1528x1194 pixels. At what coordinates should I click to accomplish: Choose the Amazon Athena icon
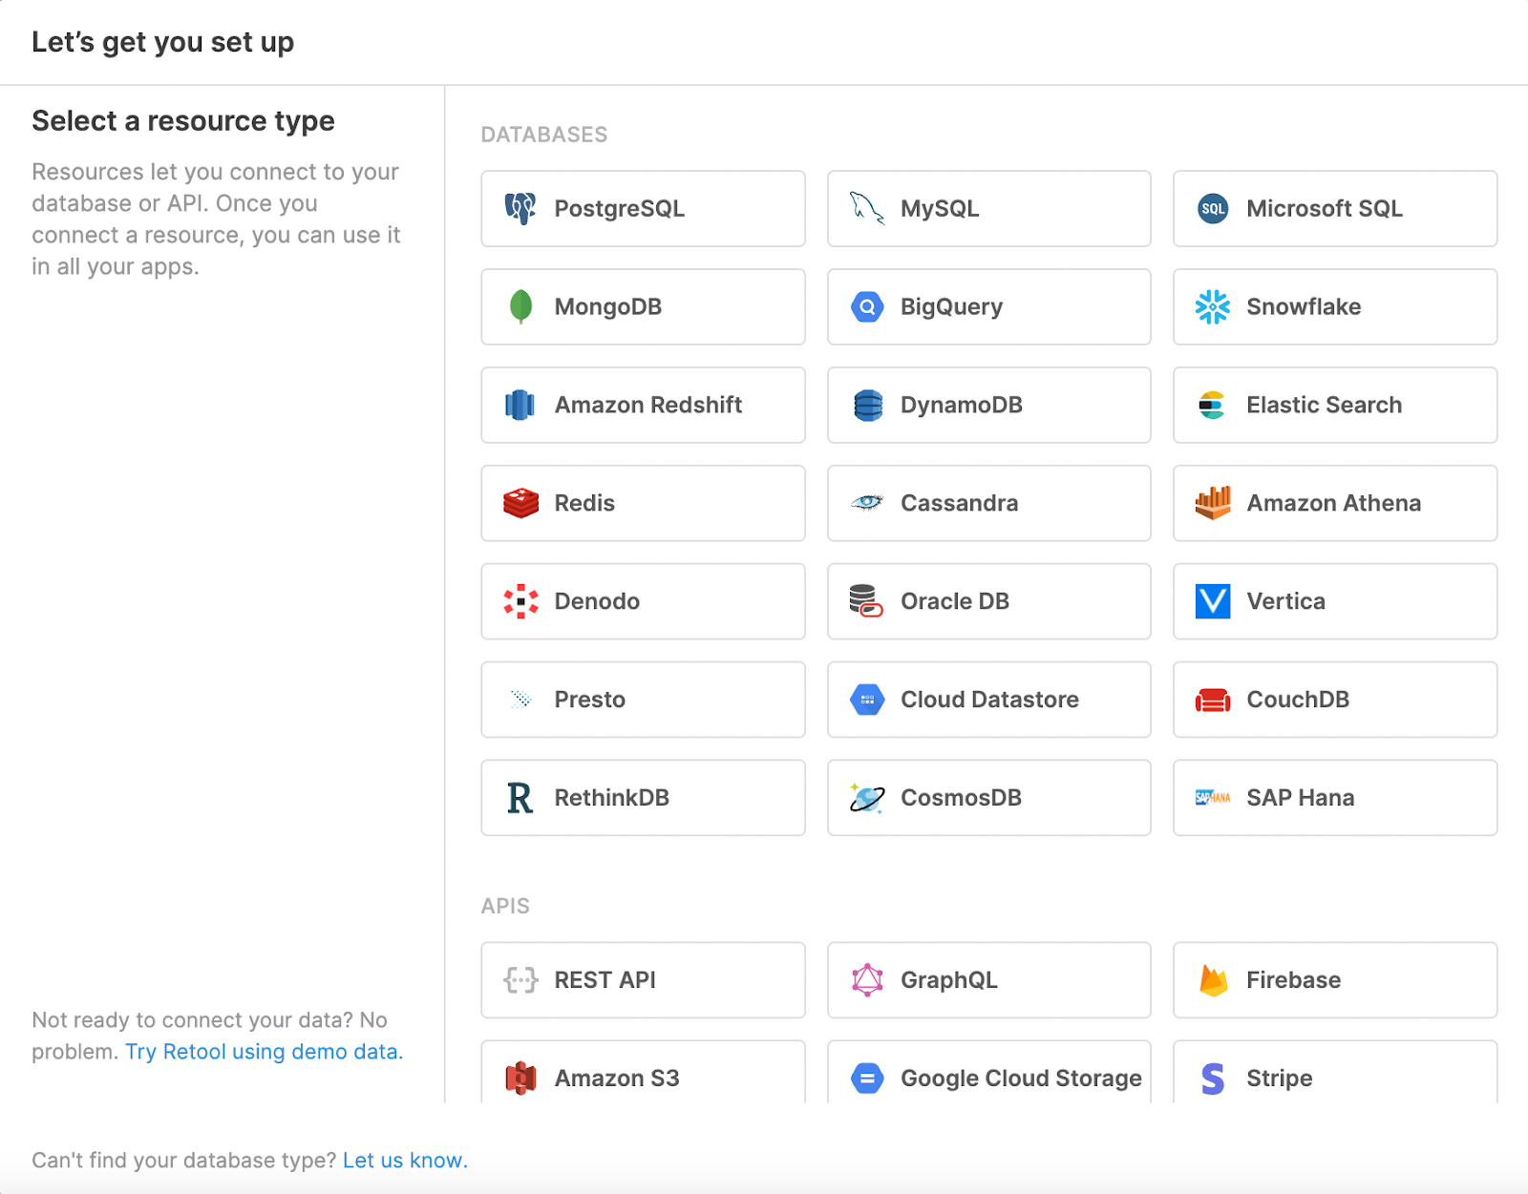(x=1213, y=503)
